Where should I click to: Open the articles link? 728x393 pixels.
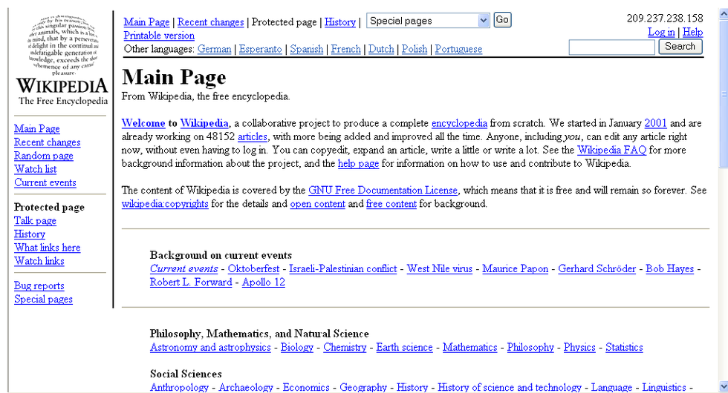coord(252,136)
